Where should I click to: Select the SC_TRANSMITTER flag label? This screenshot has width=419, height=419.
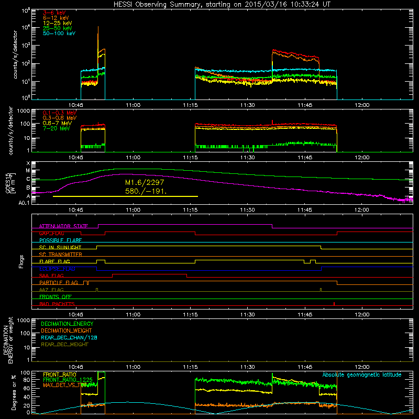click(61, 255)
